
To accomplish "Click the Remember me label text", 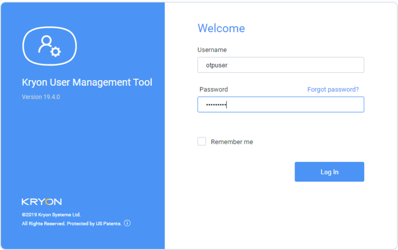I will (x=232, y=142).
